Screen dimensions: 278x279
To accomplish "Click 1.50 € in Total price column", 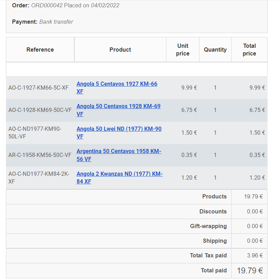I will click(257, 133).
